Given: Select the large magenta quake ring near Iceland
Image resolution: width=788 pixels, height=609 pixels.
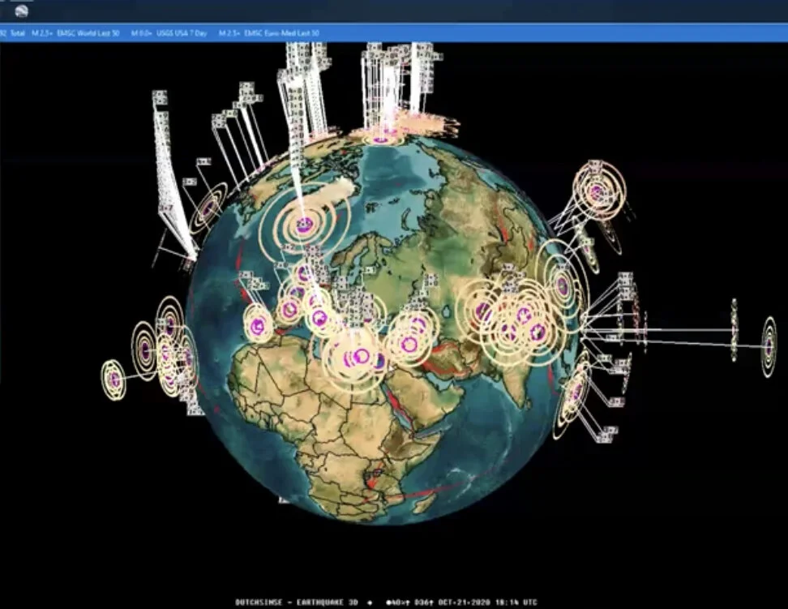Looking at the screenshot, I should 304,225.
